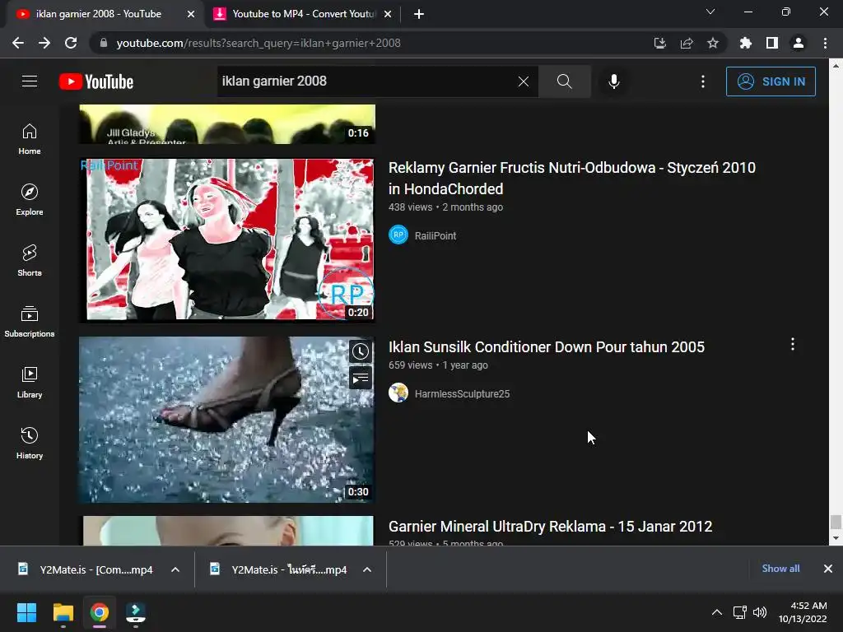Screen dimensions: 843x632
Task: Open volume control in system tray
Action: pyautogui.click(x=760, y=612)
